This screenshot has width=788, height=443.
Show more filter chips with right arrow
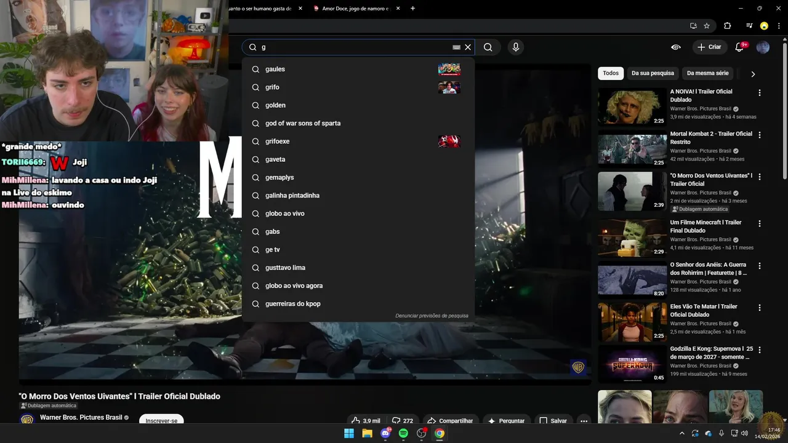click(x=753, y=74)
